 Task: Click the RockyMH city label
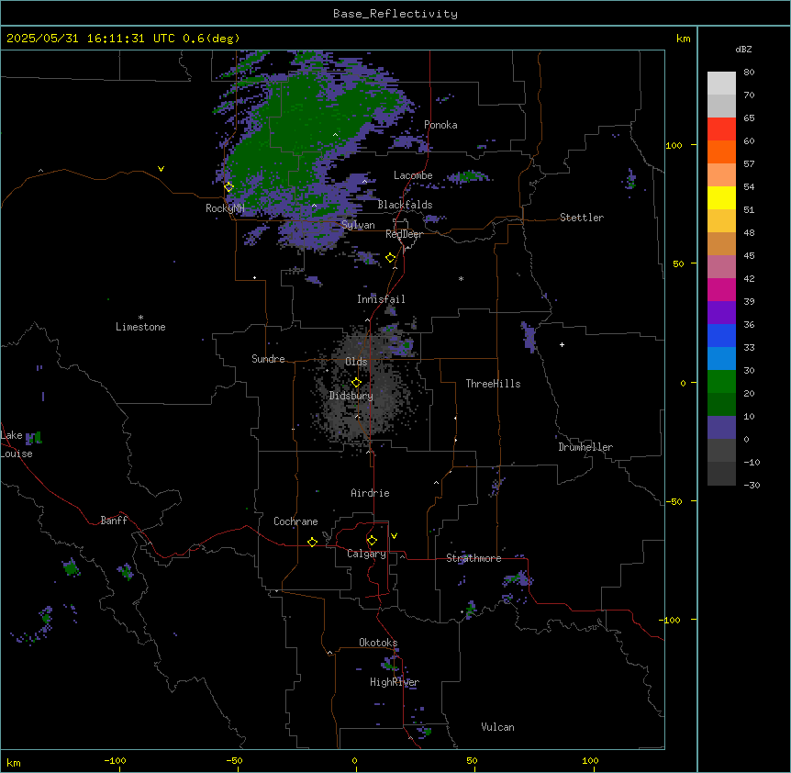(225, 207)
